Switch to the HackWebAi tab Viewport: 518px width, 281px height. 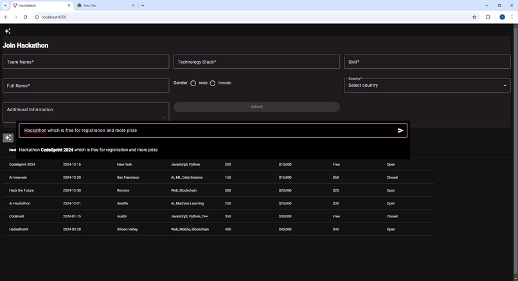pos(42,6)
